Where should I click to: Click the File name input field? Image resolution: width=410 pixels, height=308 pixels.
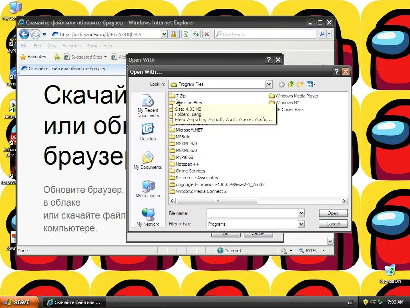click(252, 213)
